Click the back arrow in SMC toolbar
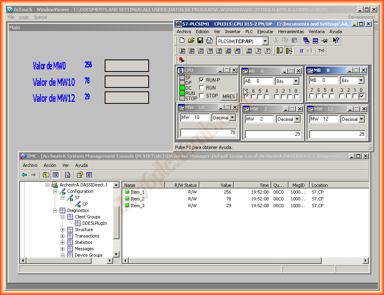The height and width of the screenshot is (295, 384). 25,175
